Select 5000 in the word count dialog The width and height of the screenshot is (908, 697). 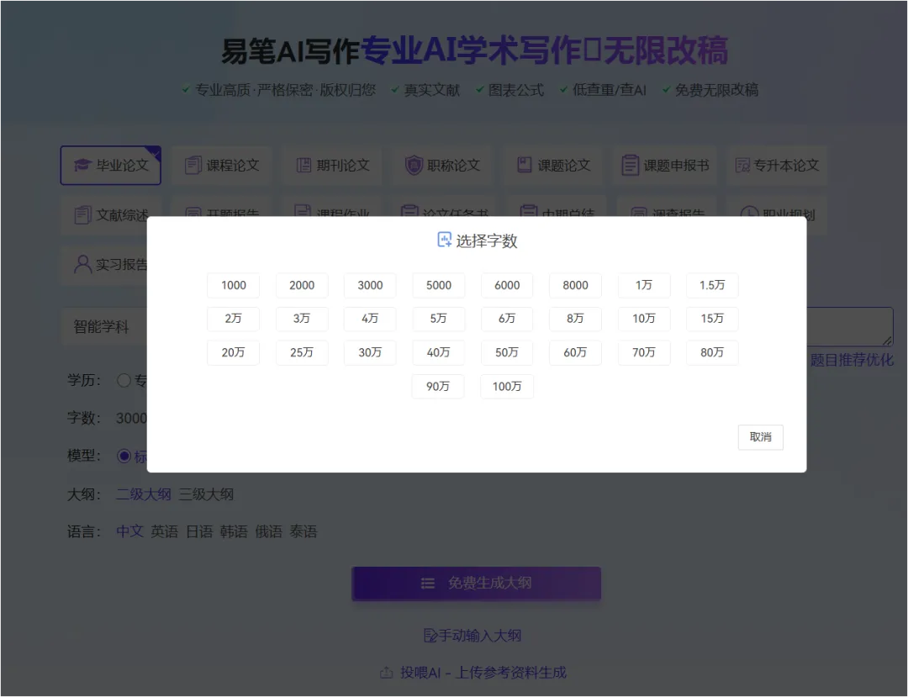(438, 285)
